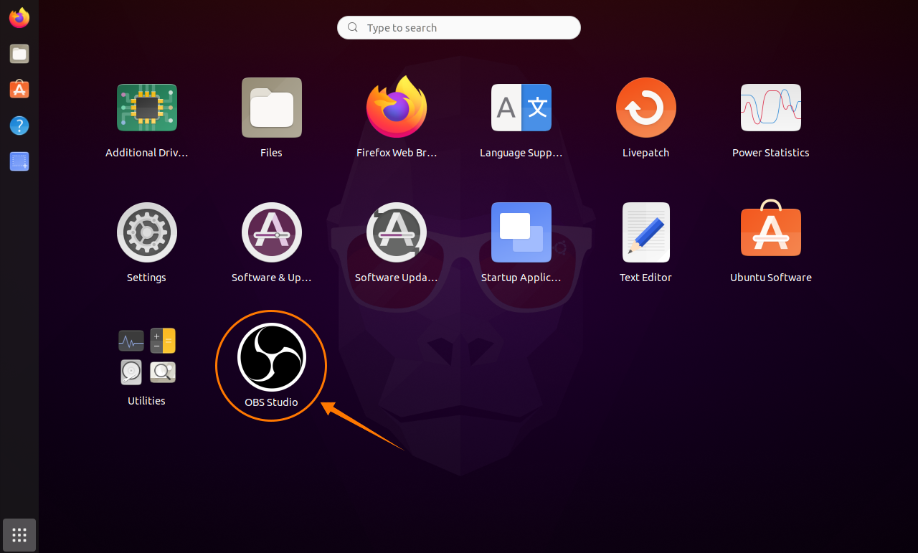
Task: Open Livepatch application
Action: pos(646,108)
